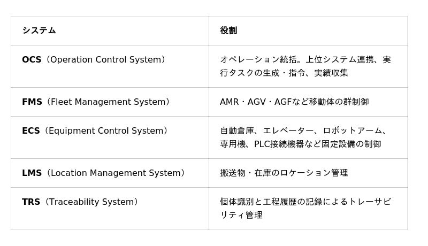
Task: Click the 行タスクの生成・指令 text line
Action: pyautogui.click(x=284, y=73)
